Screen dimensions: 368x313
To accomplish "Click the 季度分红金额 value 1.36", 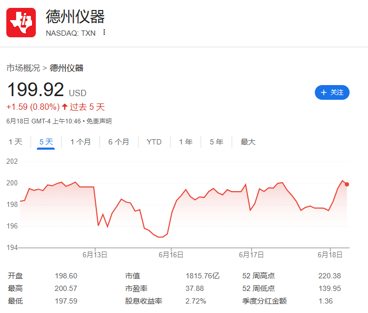I will pyautogui.click(x=325, y=301).
